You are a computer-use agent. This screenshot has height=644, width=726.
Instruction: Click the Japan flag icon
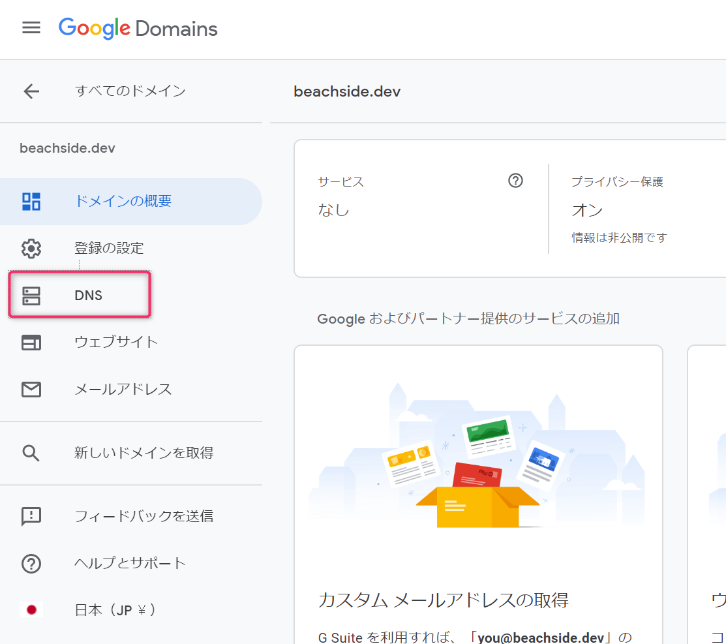[31, 609]
